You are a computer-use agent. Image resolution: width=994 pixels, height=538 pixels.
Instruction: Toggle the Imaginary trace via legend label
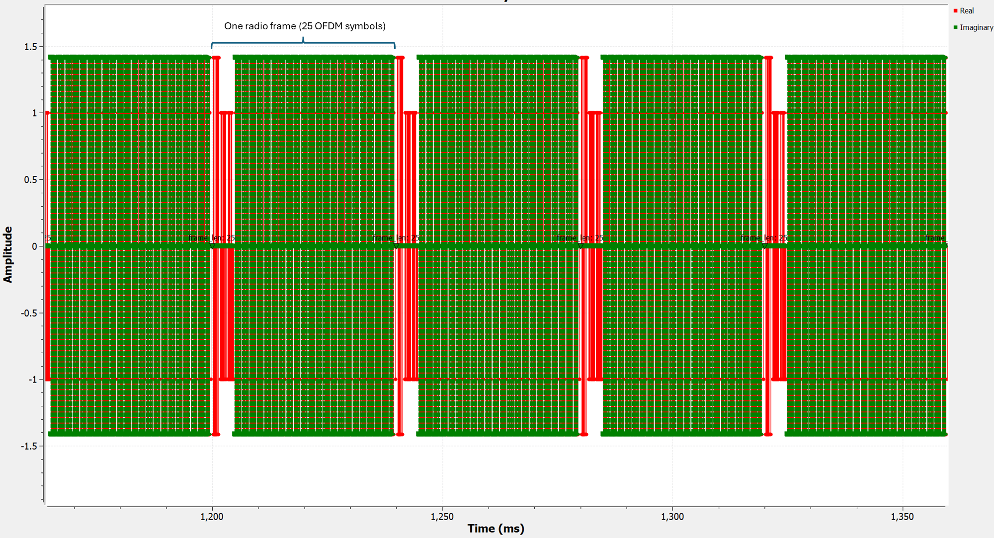976,28
